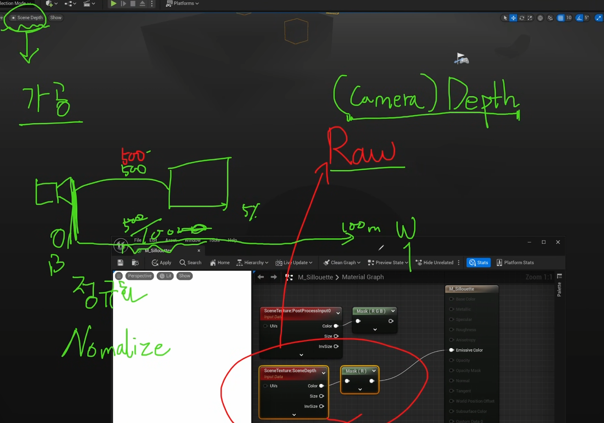Open the Hierarchy dropdown
Image resolution: width=604 pixels, height=423 pixels.
click(x=252, y=263)
